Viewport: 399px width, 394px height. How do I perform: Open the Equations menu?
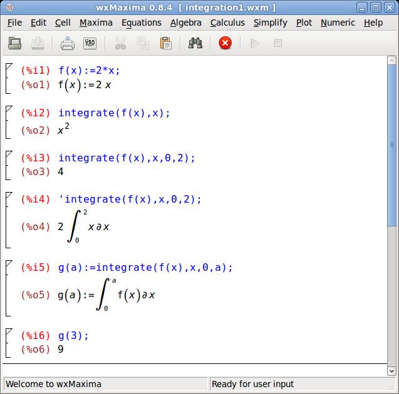(142, 23)
